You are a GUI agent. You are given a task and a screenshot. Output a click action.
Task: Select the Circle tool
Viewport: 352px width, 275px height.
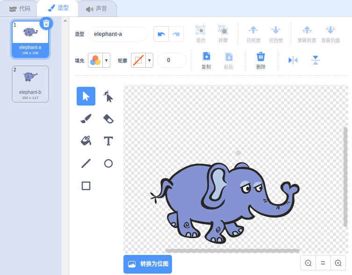(x=108, y=163)
